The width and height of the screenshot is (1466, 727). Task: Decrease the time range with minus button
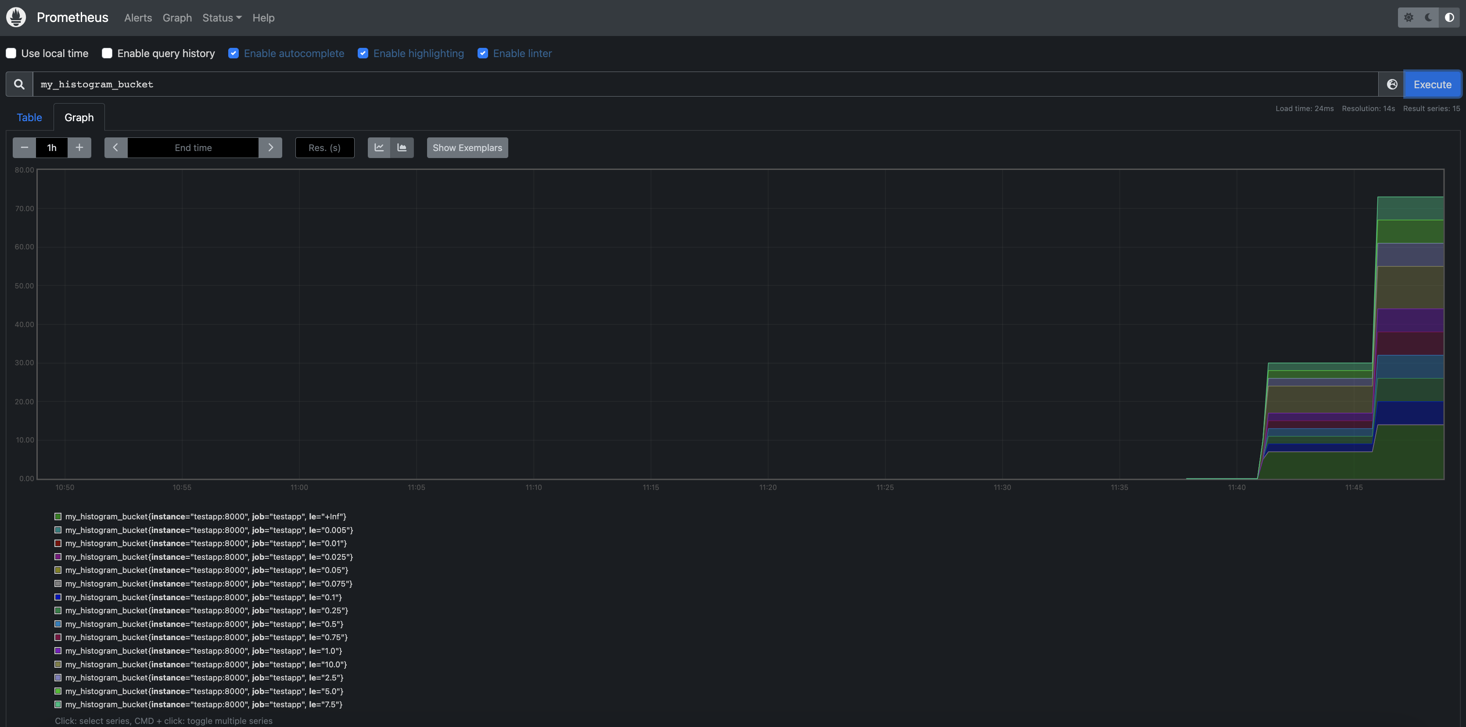(25, 148)
